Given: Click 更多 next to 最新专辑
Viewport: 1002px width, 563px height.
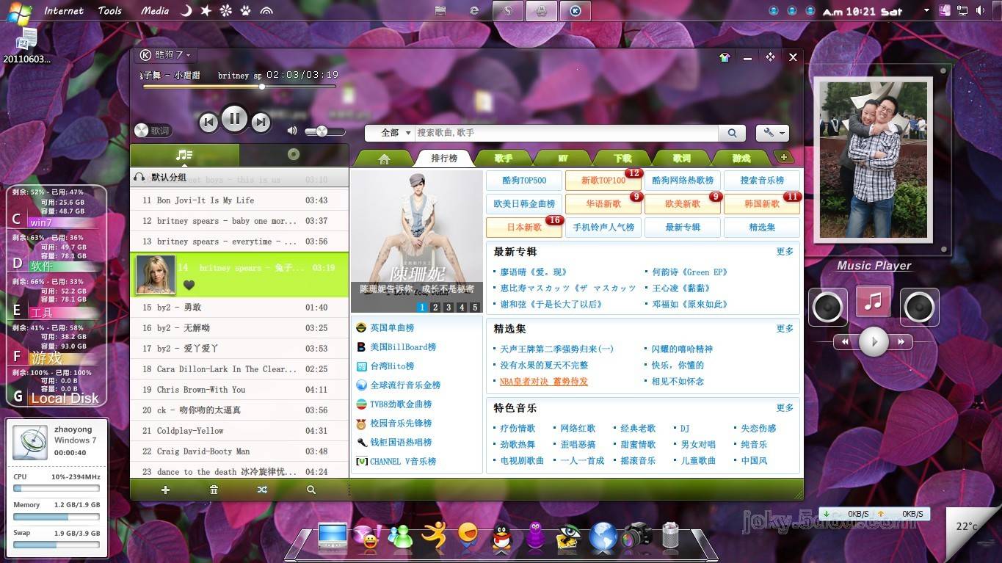Looking at the screenshot, I should pos(785,252).
